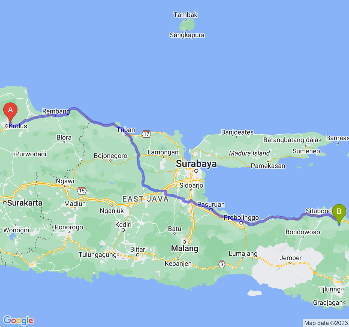Screen dimensions: 349x327
Task: Click the Blora town label
Action: click(x=64, y=137)
